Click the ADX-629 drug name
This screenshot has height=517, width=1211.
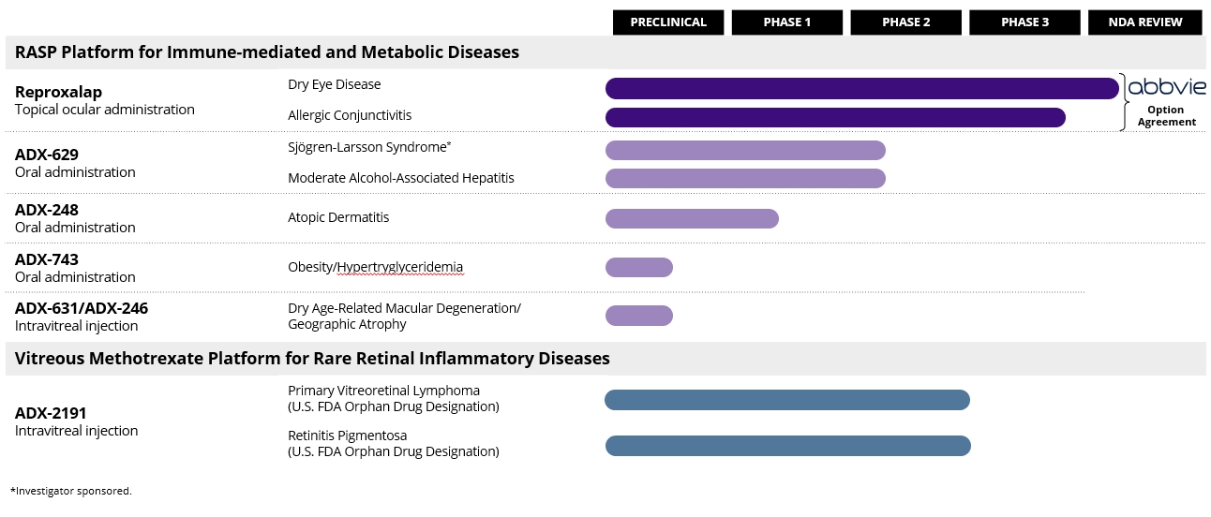(x=47, y=155)
